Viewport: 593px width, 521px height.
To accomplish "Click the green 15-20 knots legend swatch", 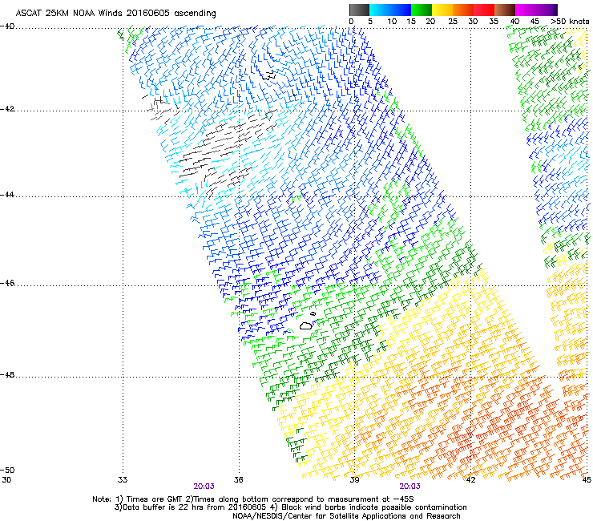I will [x=422, y=10].
